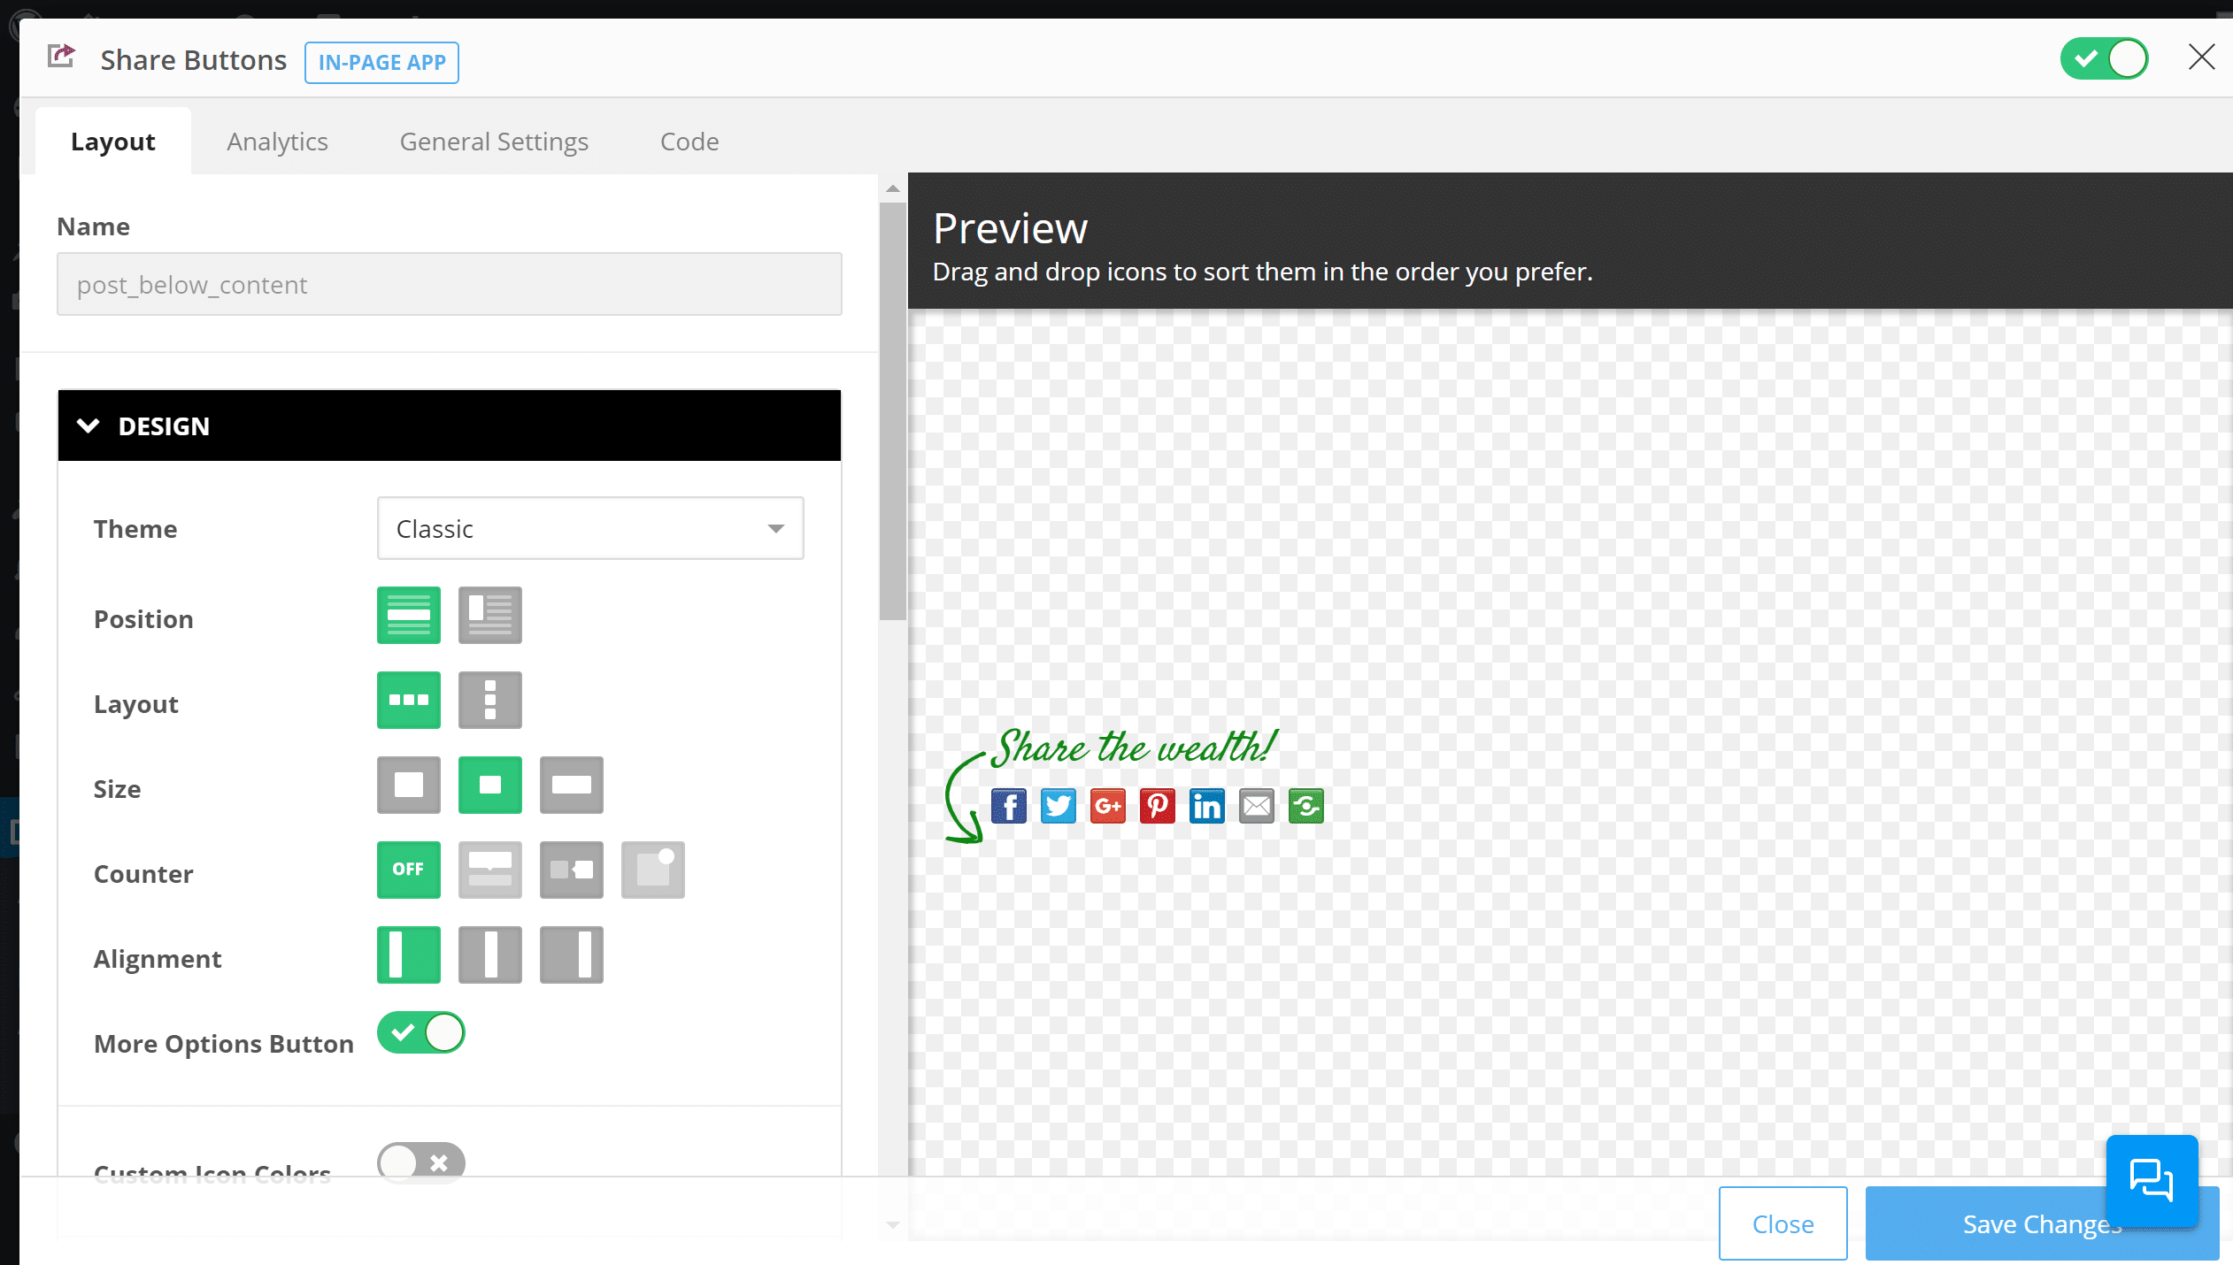Viewport: 2233px width, 1265px height.
Task: Expand the DESIGN section
Action: (x=450, y=426)
